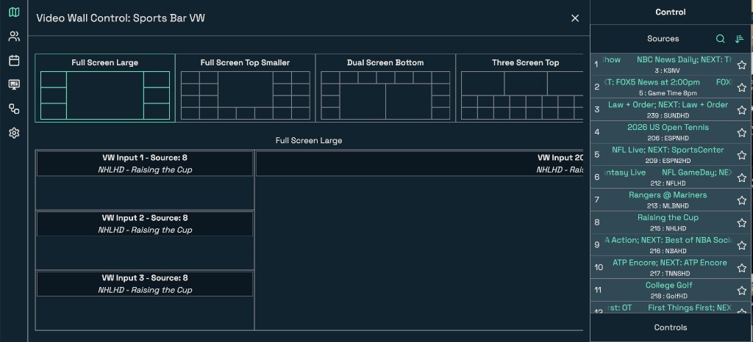Sort sources using the sort icon
The width and height of the screenshot is (753, 342).
739,39
